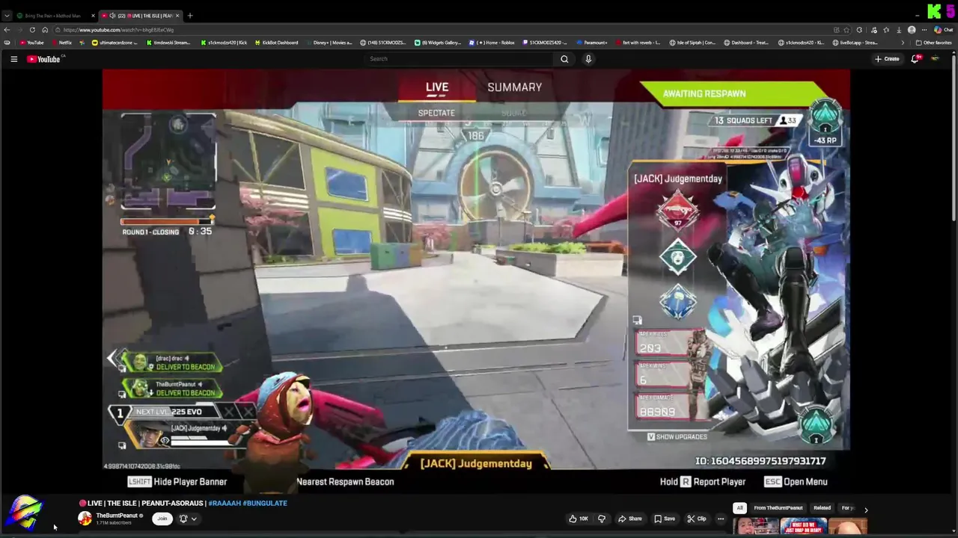Open YouTube notifications bell
The height and width of the screenshot is (538, 958).
(x=915, y=59)
